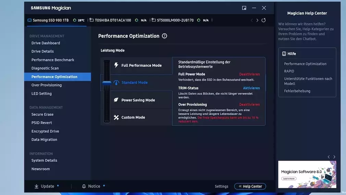Click the help question mark beside Performance Optimization

point(164,36)
